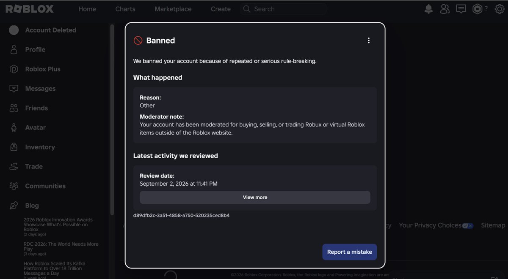Click the Roblox logo in header
Screen dimensions: 508x279
30,9
